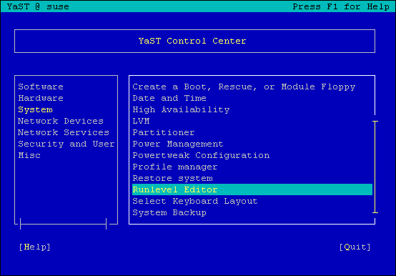Launch the Profile manager
Viewport: 396px width, 276px height.
pyautogui.click(x=175, y=167)
